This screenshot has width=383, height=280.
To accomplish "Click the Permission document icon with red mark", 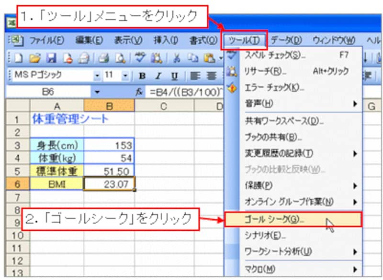I will [68, 58].
